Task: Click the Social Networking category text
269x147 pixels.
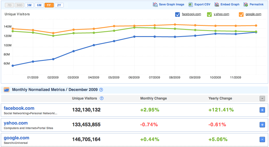Action: pos(30,113)
